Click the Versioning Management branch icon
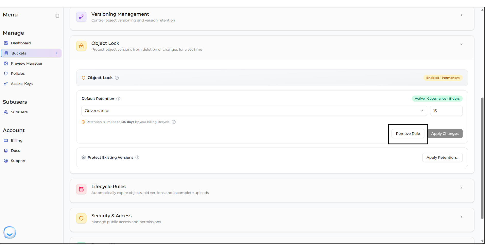The width and height of the screenshot is (485, 251). [x=81, y=17]
